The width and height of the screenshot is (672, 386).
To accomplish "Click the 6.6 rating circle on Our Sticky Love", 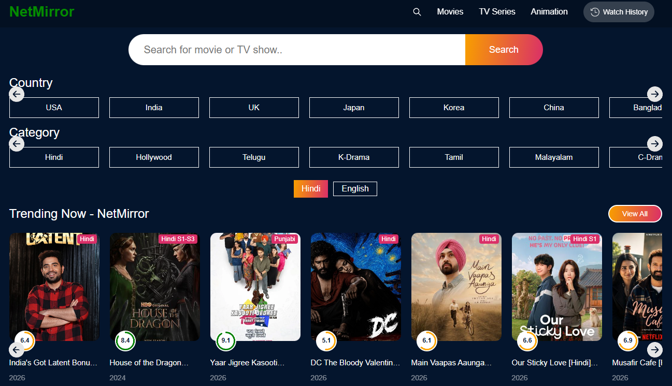I will [527, 340].
